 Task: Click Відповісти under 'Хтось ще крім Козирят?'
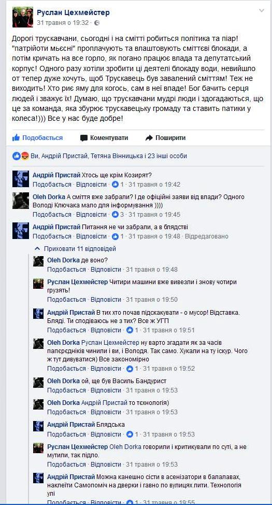tap(91, 185)
